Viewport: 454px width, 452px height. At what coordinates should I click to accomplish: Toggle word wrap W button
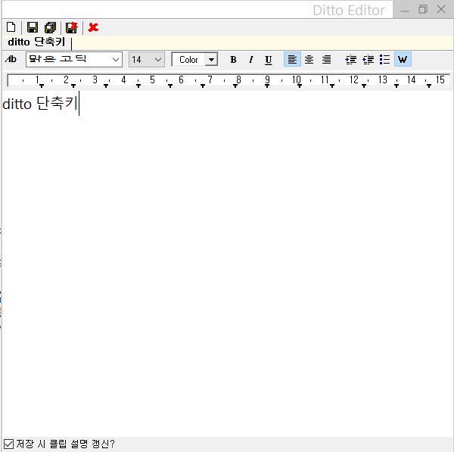tap(403, 59)
